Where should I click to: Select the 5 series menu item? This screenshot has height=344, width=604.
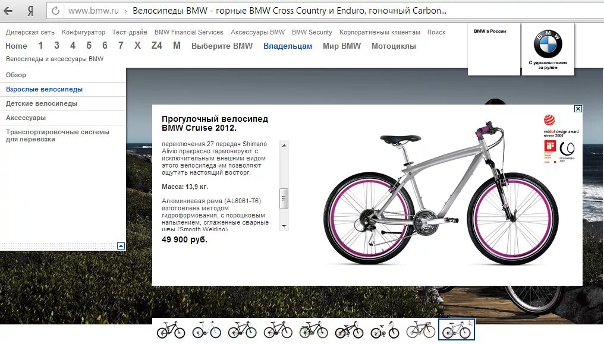(x=89, y=46)
